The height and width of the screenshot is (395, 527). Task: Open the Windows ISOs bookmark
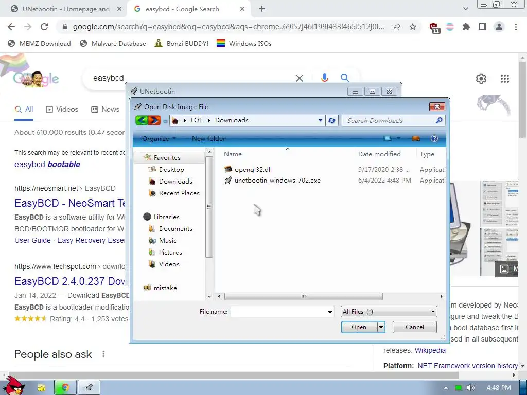pos(244,43)
